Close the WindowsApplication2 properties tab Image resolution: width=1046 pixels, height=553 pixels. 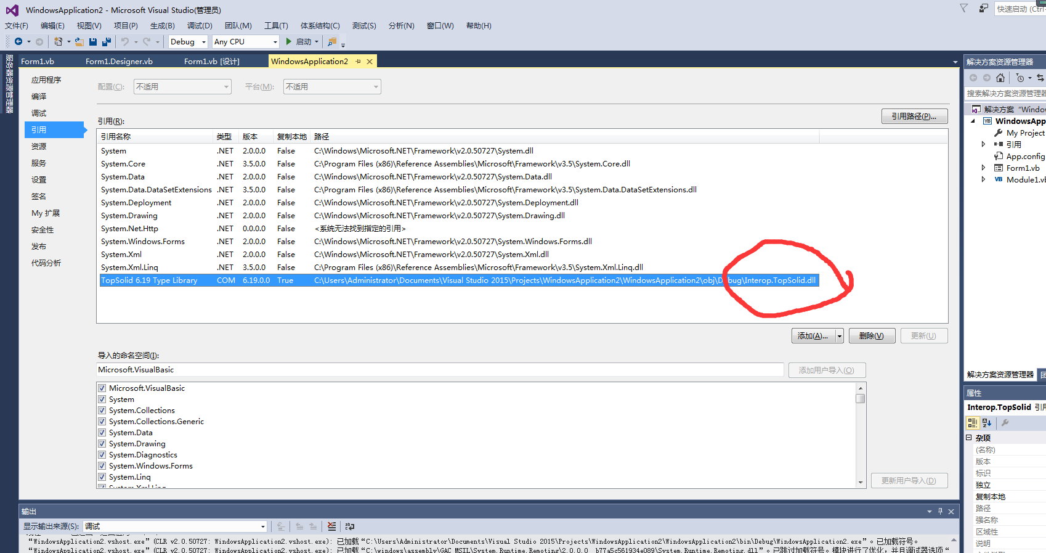(x=370, y=61)
